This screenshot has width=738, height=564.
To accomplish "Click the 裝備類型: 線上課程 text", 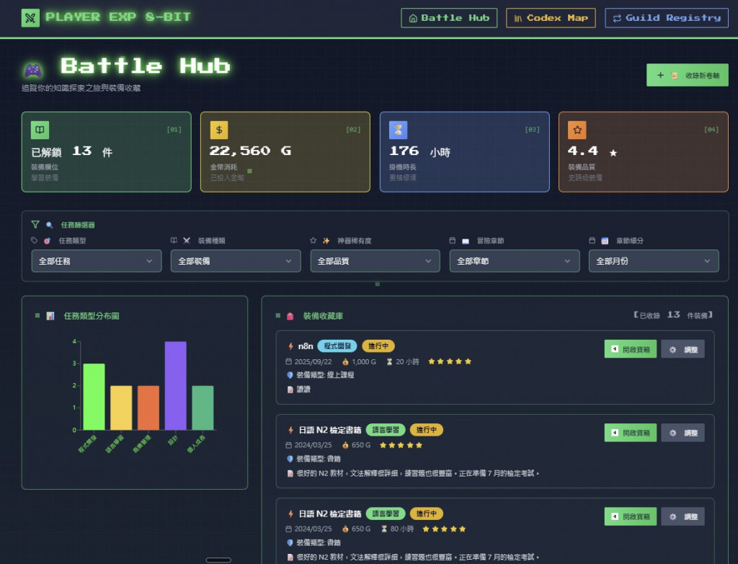I will click(x=325, y=375).
